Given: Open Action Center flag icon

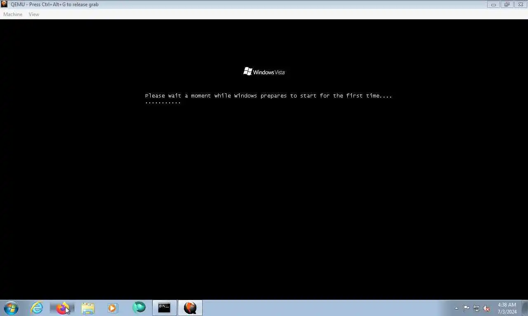Looking at the screenshot, I should pyautogui.click(x=466, y=308).
